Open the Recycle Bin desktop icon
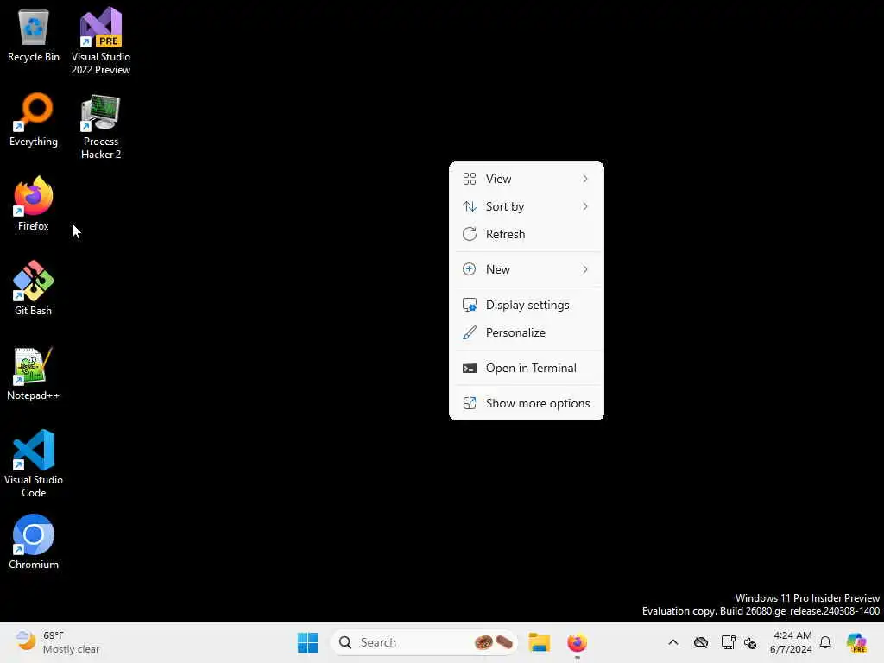884x663 pixels. [x=34, y=35]
